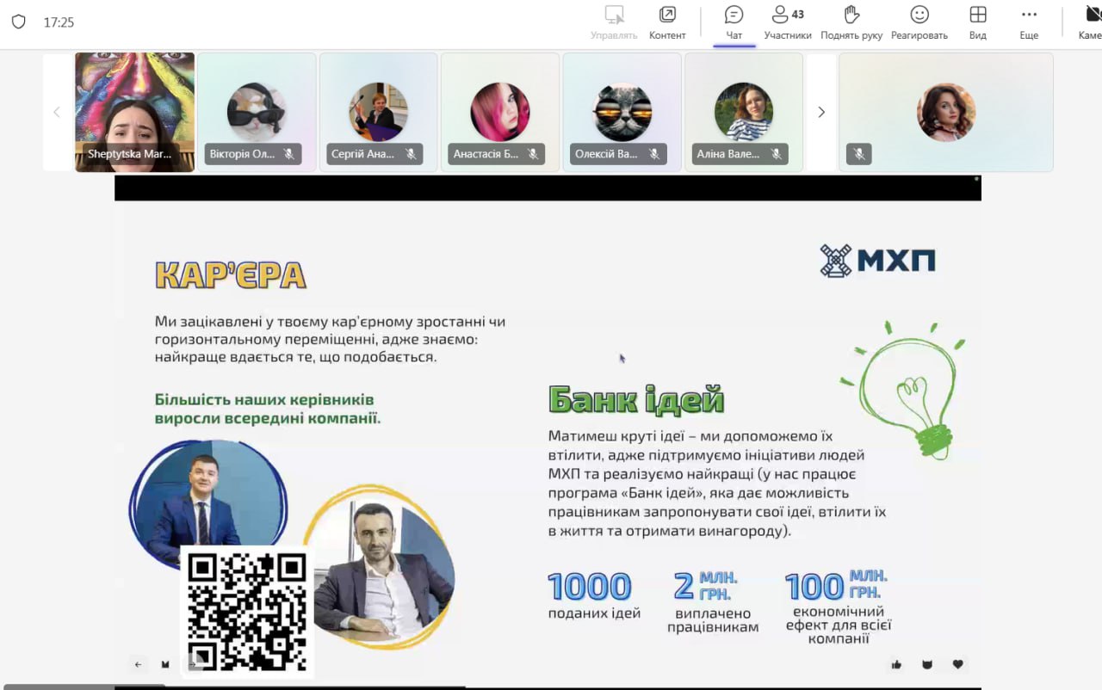Image resolution: width=1102 pixels, height=690 pixels.
Task: Click the thumbs-up icon on the slide
Action: tap(896, 664)
